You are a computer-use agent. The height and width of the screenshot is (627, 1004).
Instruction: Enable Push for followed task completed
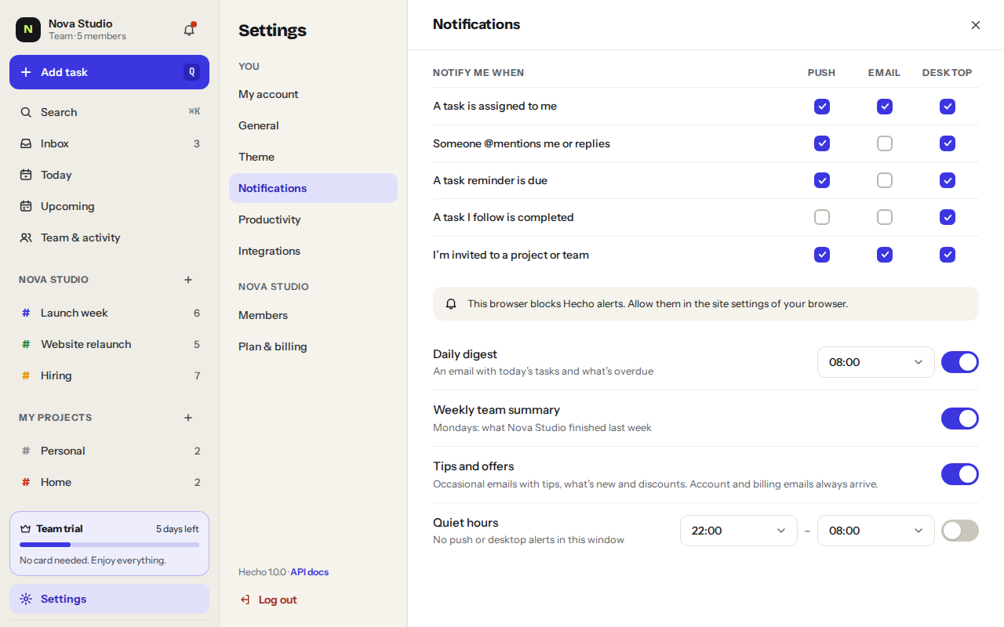tap(822, 217)
